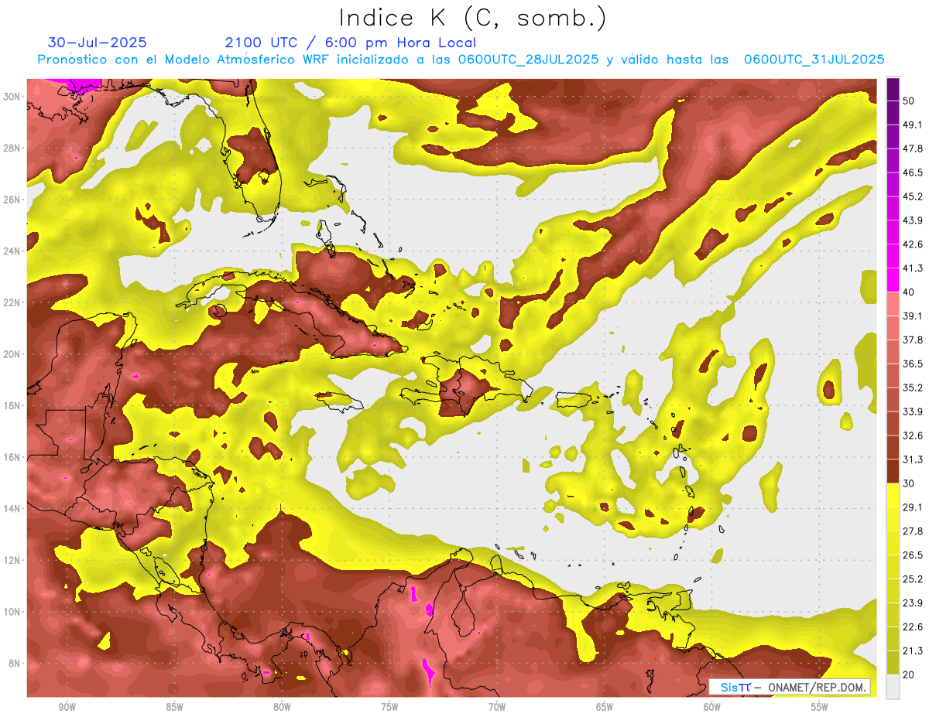This screenshot has width=929, height=717.
Task: Select latitude axis label "14N"
Action: pos(11,508)
